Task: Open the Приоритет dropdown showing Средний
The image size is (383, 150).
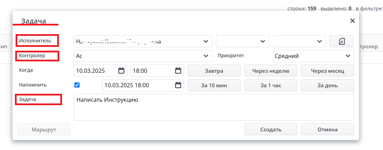Action: click(x=348, y=56)
